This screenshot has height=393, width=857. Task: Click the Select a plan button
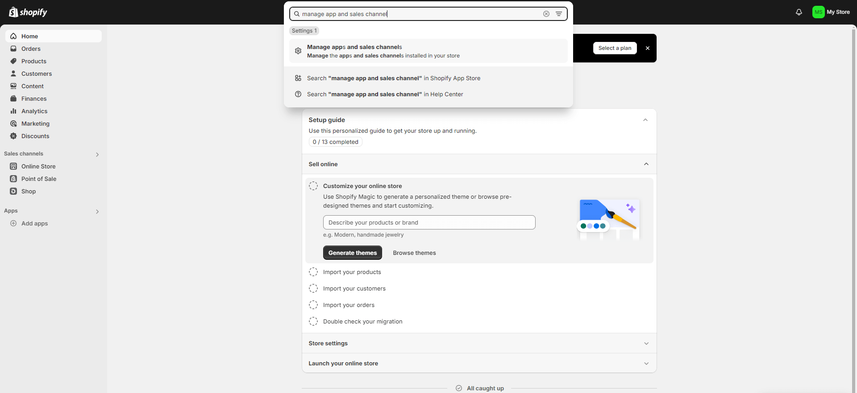pos(615,48)
